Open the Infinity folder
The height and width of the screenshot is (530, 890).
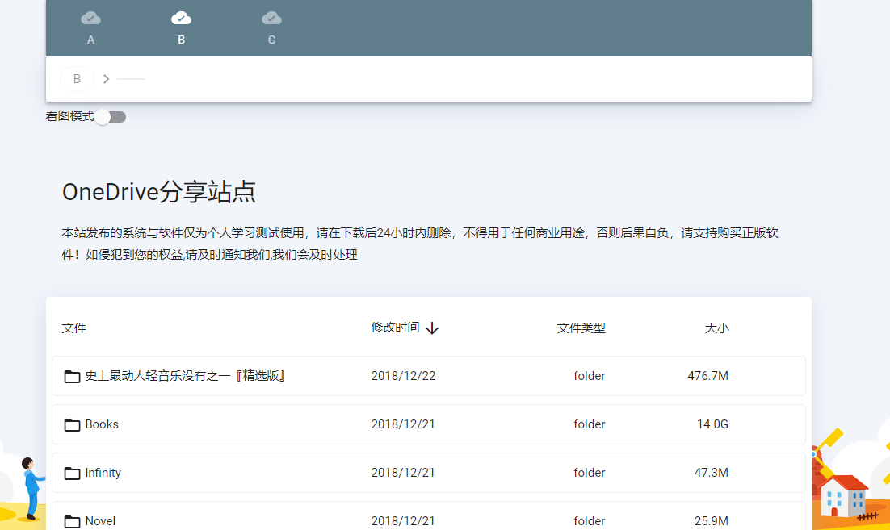(429, 473)
